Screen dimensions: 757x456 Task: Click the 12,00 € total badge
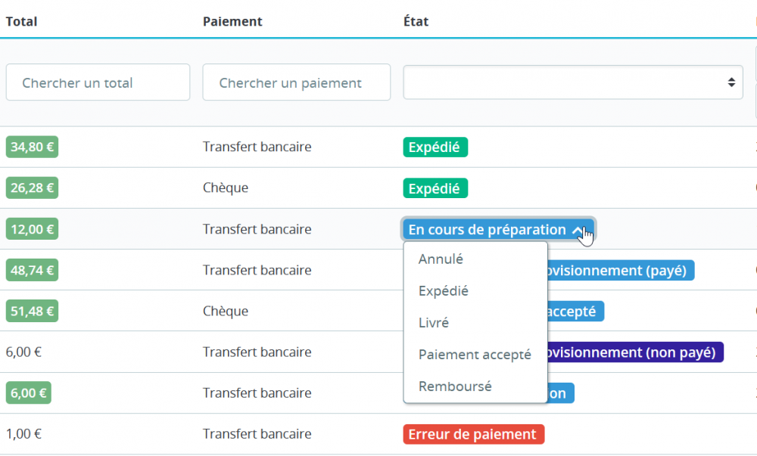click(32, 229)
